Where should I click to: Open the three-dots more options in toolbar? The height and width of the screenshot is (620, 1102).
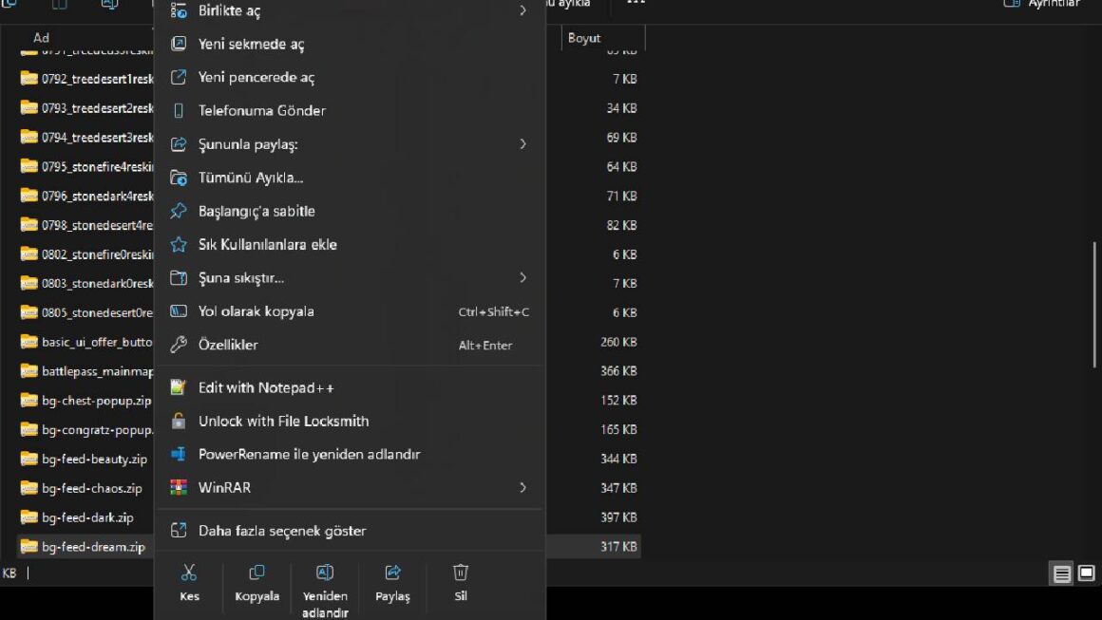[636, 3]
